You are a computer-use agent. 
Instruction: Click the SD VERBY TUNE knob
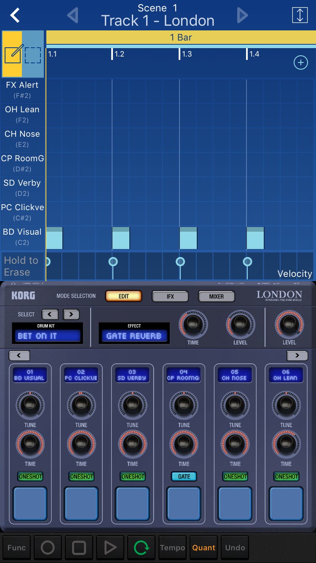point(133,405)
